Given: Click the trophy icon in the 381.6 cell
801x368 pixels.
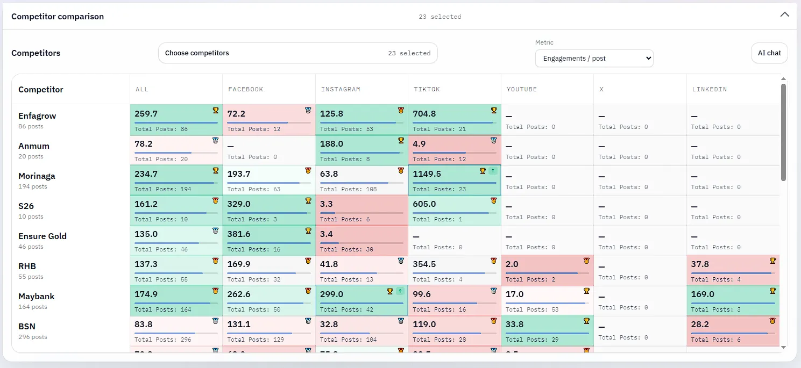Looking at the screenshot, I should (308, 230).
